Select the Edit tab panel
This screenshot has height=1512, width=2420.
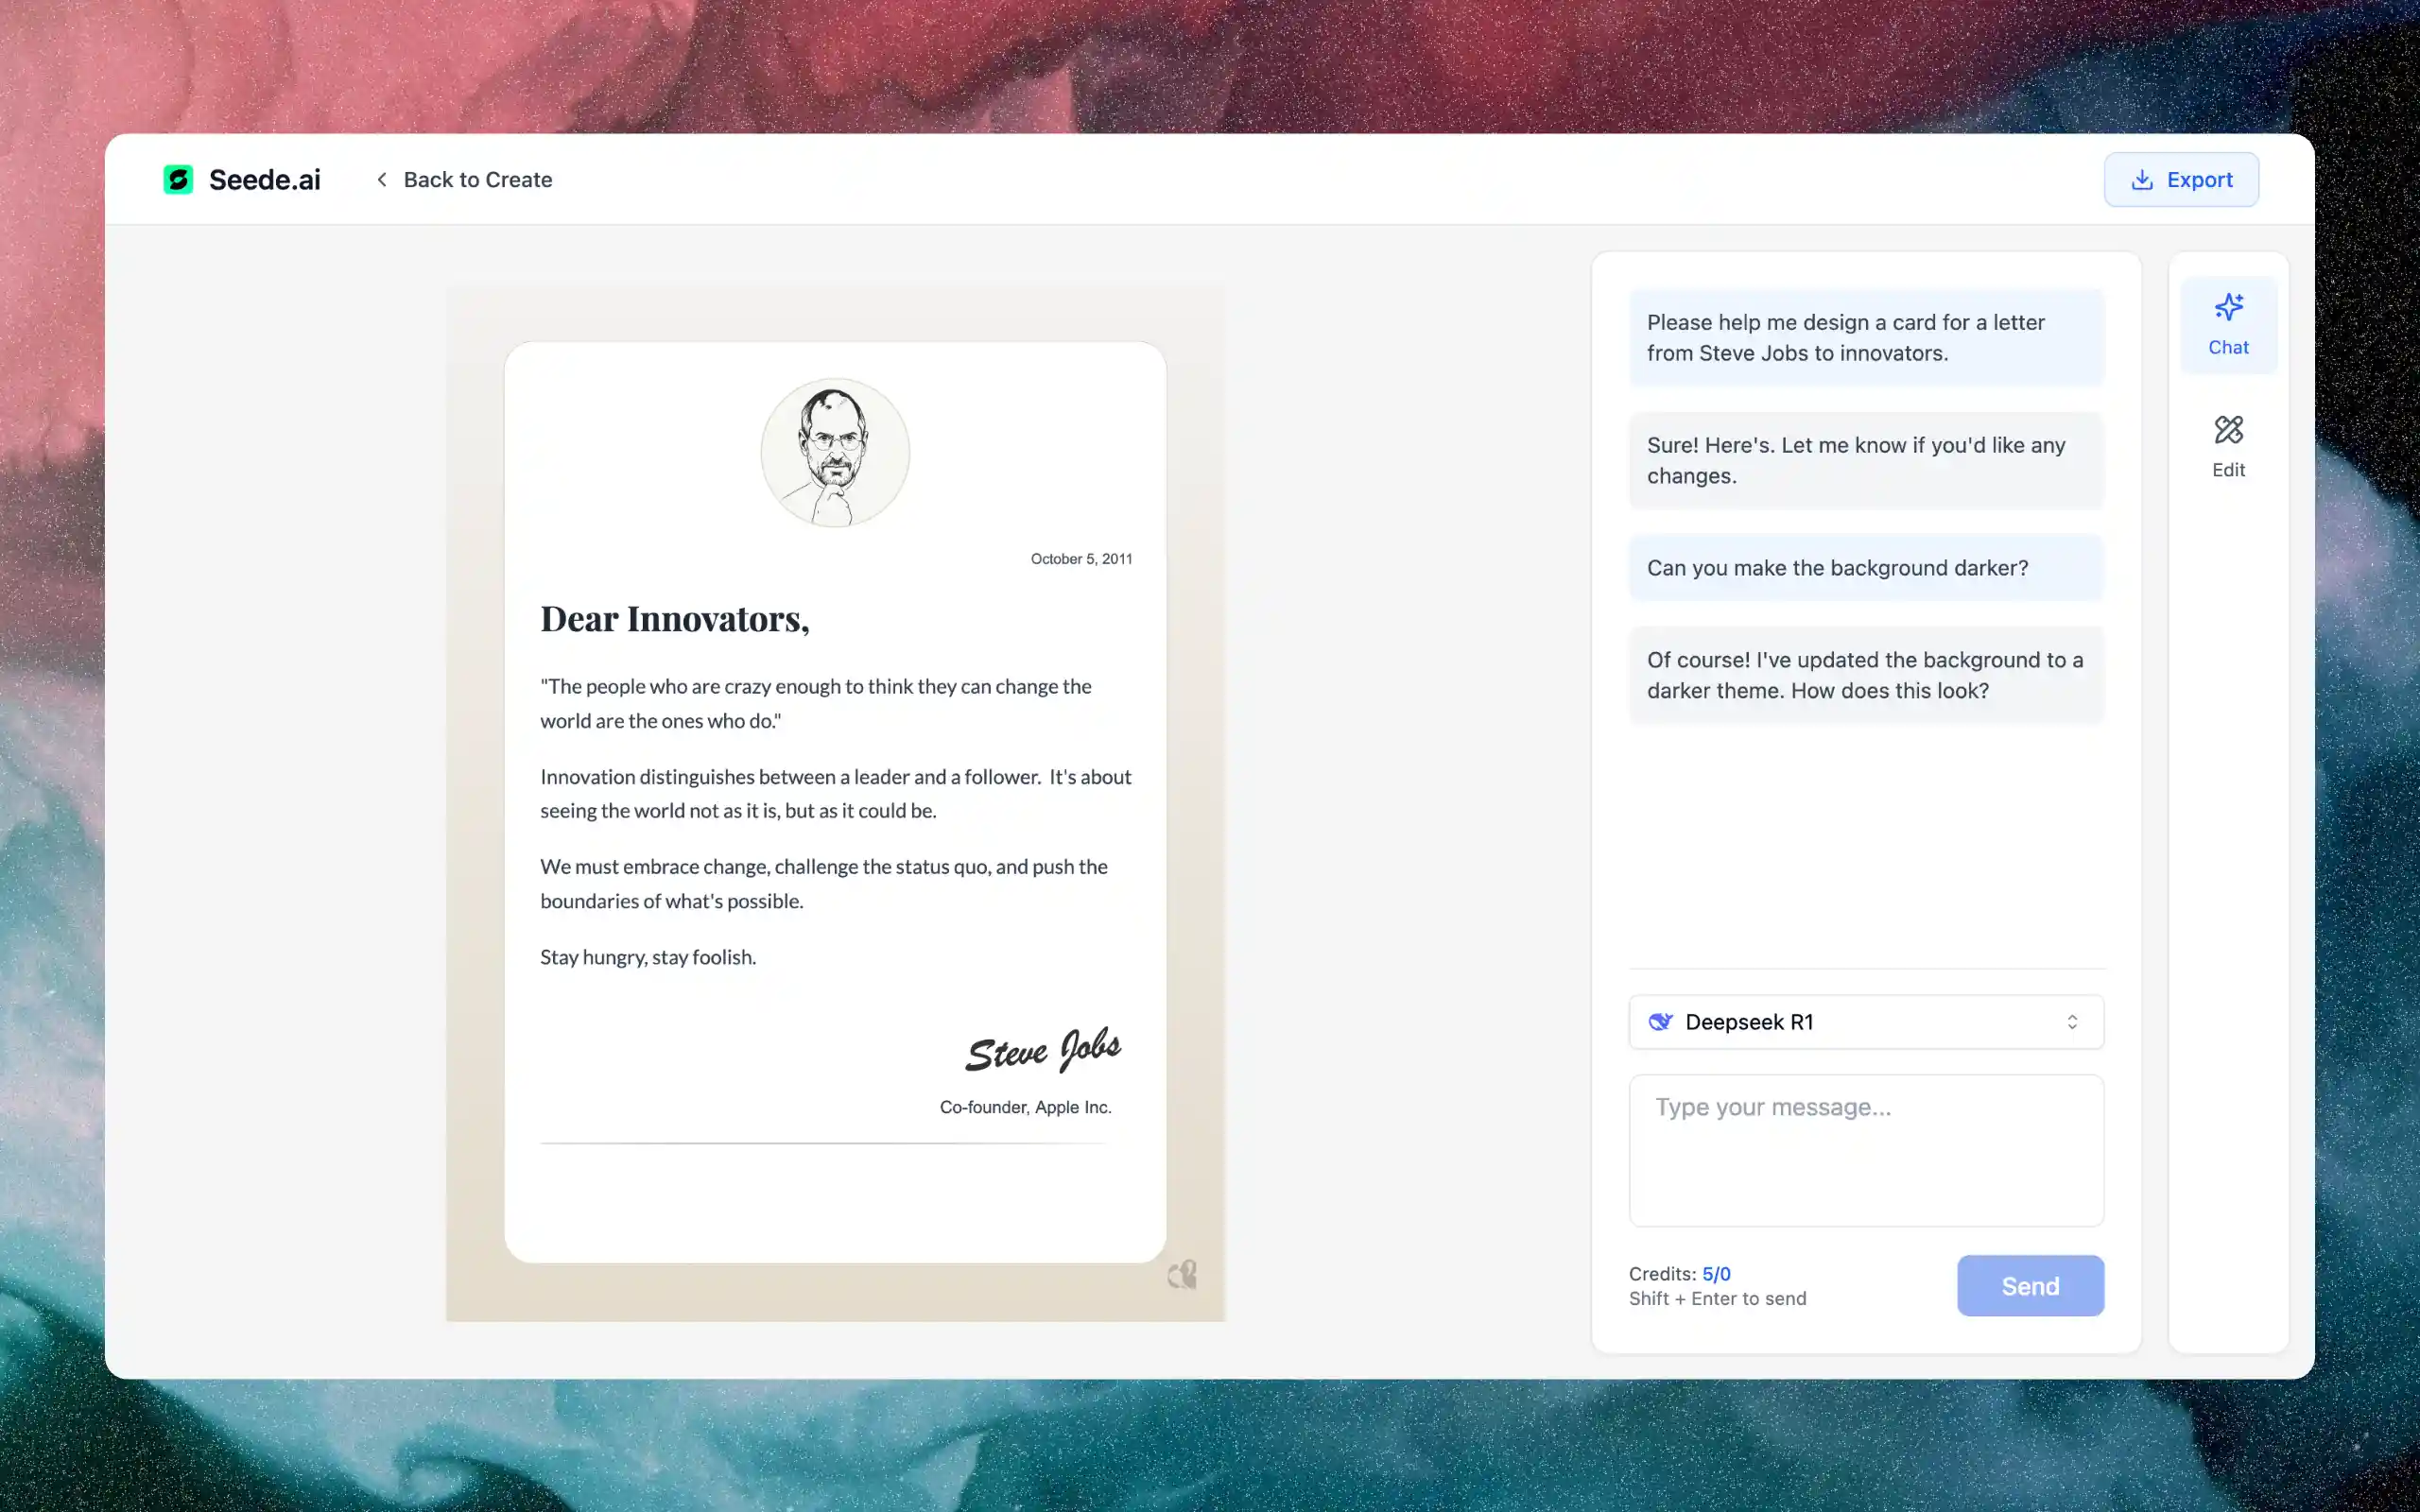[x=2226, y=446]
